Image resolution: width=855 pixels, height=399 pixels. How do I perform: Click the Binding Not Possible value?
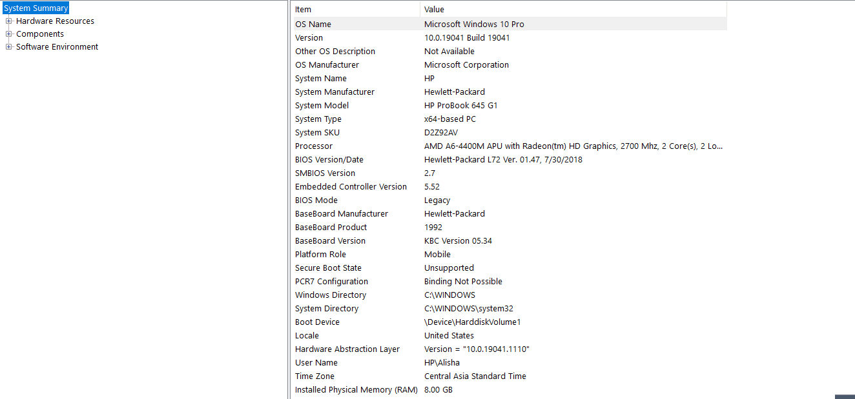click(x=463, y=281)
